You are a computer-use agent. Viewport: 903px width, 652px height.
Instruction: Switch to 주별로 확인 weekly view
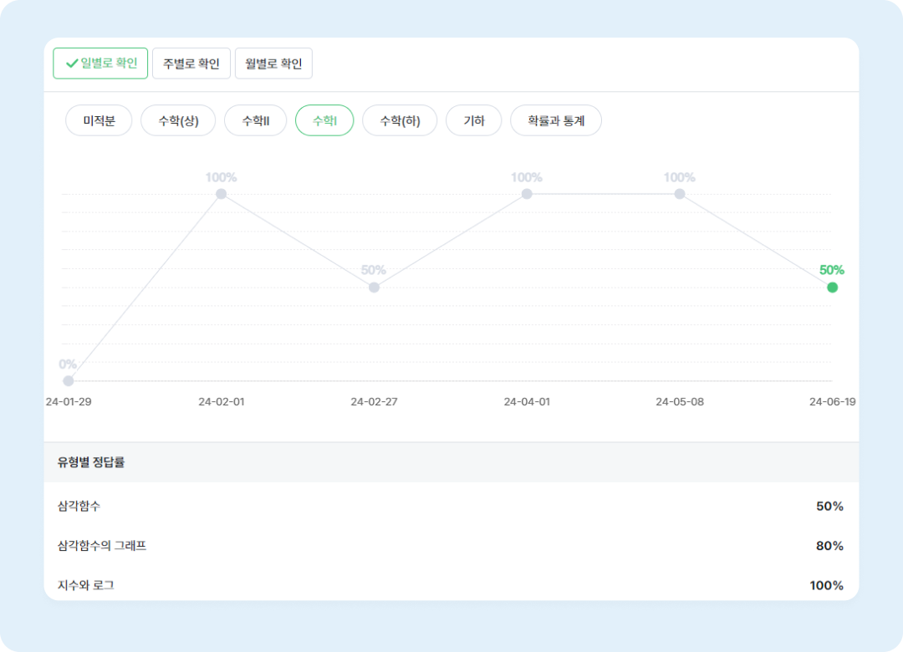tap(191, 64)
